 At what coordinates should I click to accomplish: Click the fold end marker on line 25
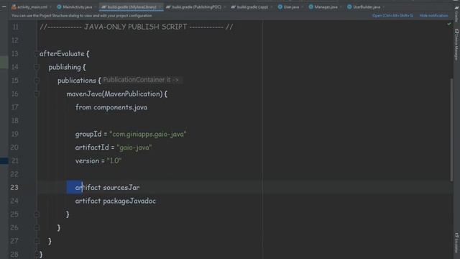point(37,214)
